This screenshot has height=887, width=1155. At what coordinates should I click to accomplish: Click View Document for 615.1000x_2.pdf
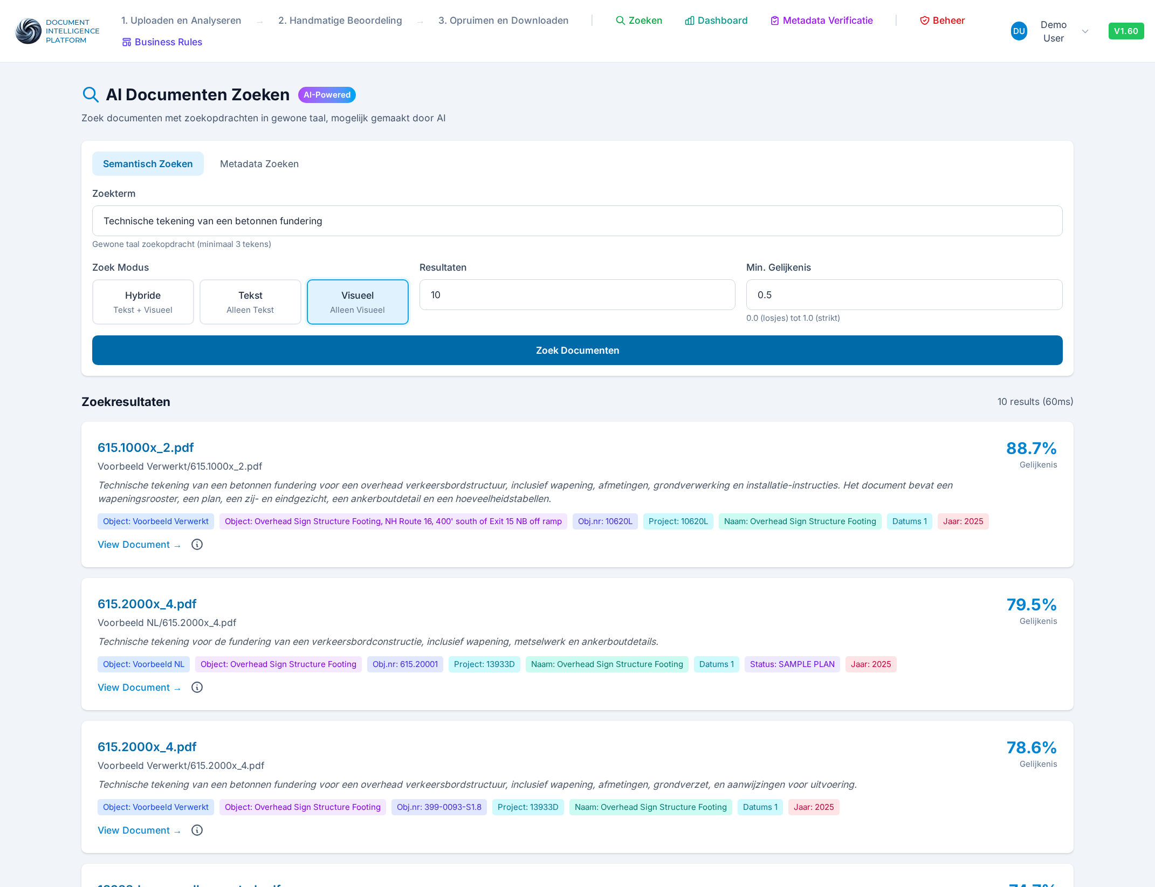tap(139, 545)
